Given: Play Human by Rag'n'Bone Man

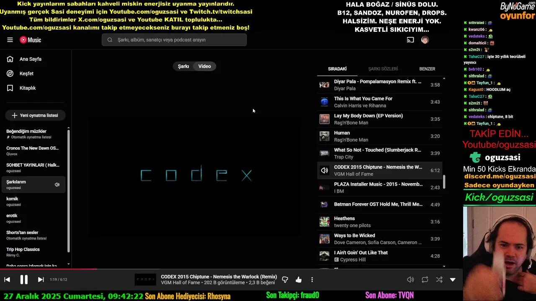Looking at the screenshot, I should coord(379,136).
